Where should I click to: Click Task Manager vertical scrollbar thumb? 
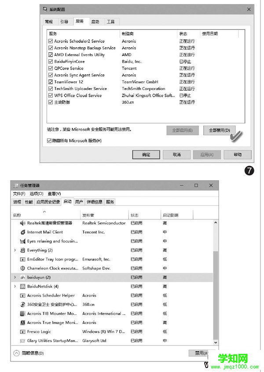pos(216,295)
